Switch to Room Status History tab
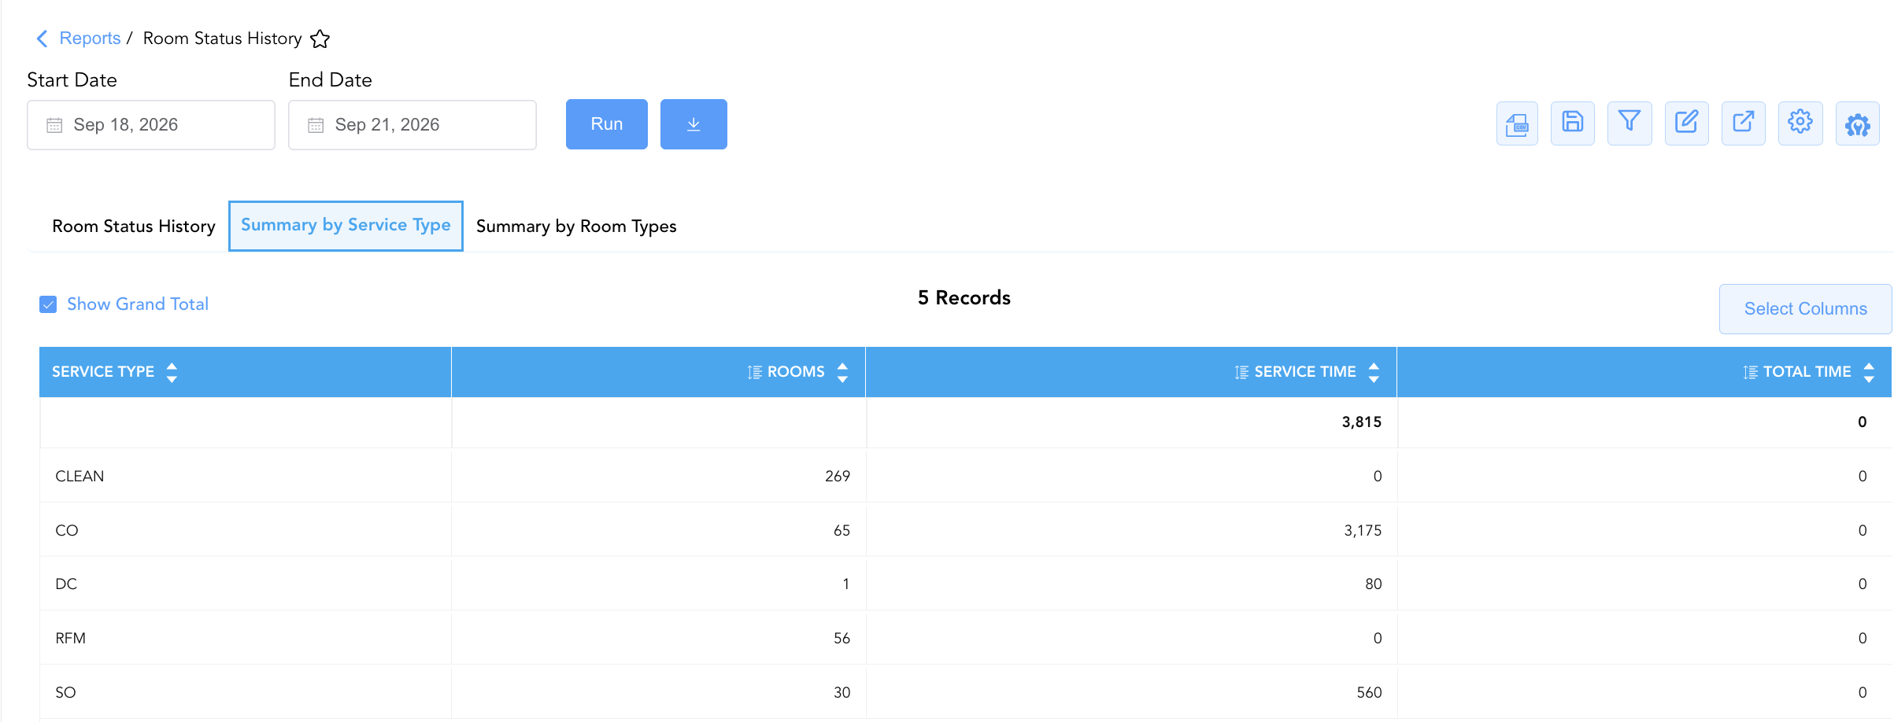The width and height of the screenshot is (1894, 722). 134,227
